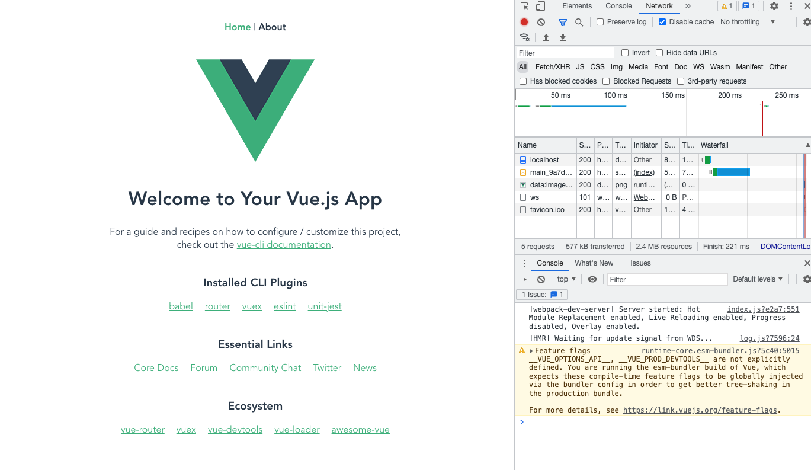Toggle the device toolbar icon
Screen dimensions: 811x470
(x=540, y=6)
